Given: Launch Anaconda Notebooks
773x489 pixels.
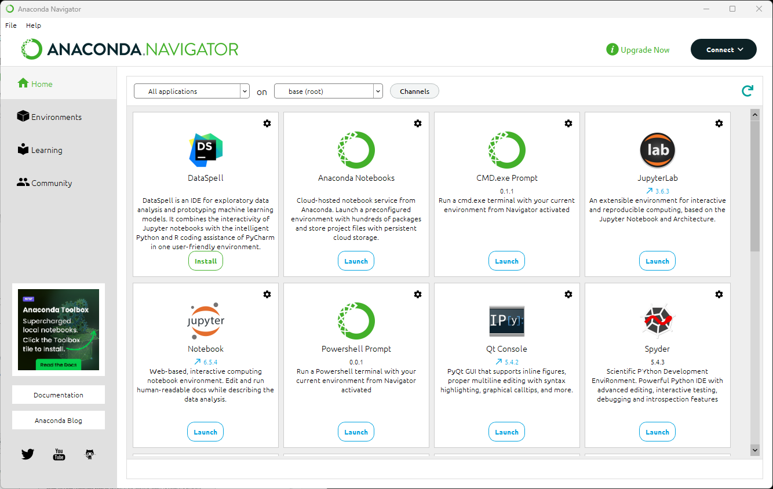Looking at the screenshot, I should [x=356, y=261].
